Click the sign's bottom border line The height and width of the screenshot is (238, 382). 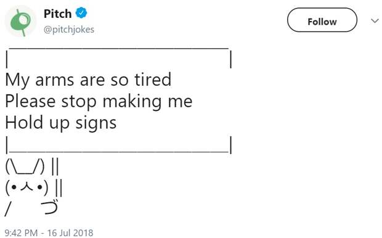click(x=118, y=152)
